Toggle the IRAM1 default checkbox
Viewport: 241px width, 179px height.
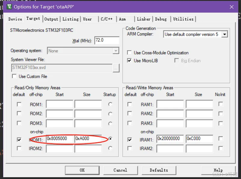(130, 140)
